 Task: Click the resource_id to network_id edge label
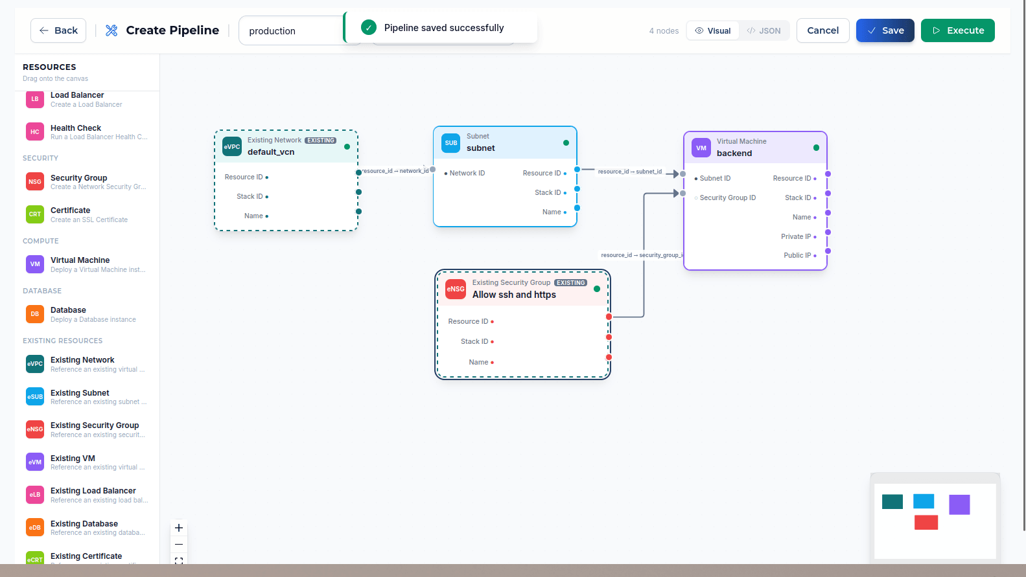(395, 171)
